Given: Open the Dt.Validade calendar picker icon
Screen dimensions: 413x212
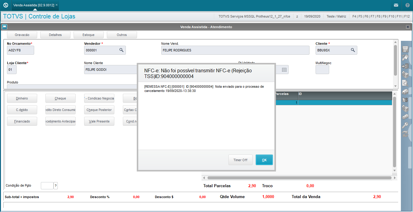Looking at the screenshot, I should (284, 70).
